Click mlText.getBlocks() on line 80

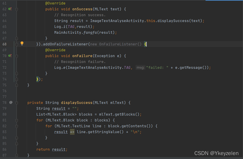[x=119, y=114]
